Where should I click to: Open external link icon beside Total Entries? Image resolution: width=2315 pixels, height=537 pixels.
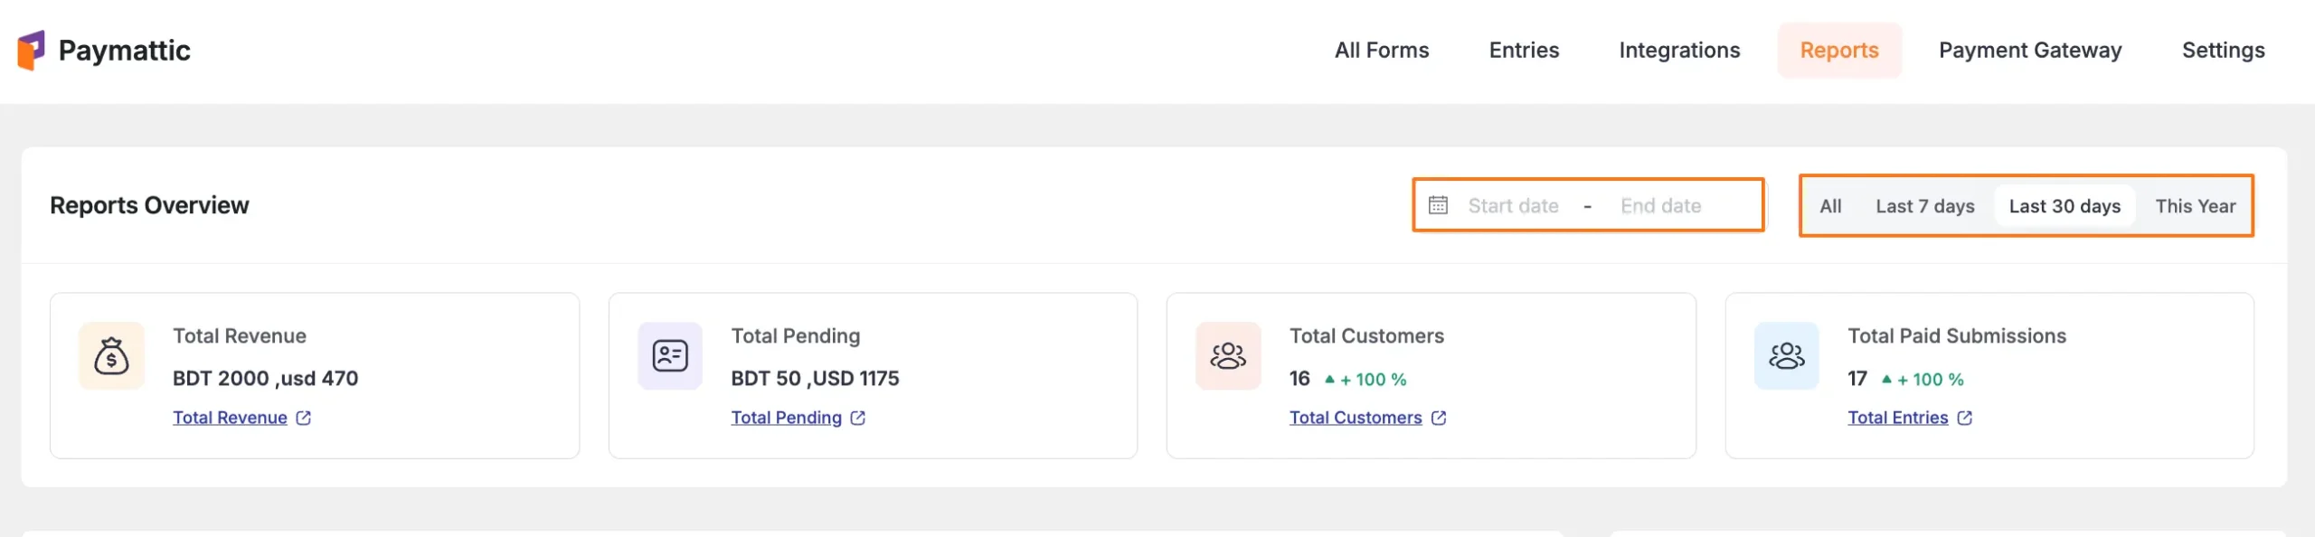click(x=1965, y=418)
